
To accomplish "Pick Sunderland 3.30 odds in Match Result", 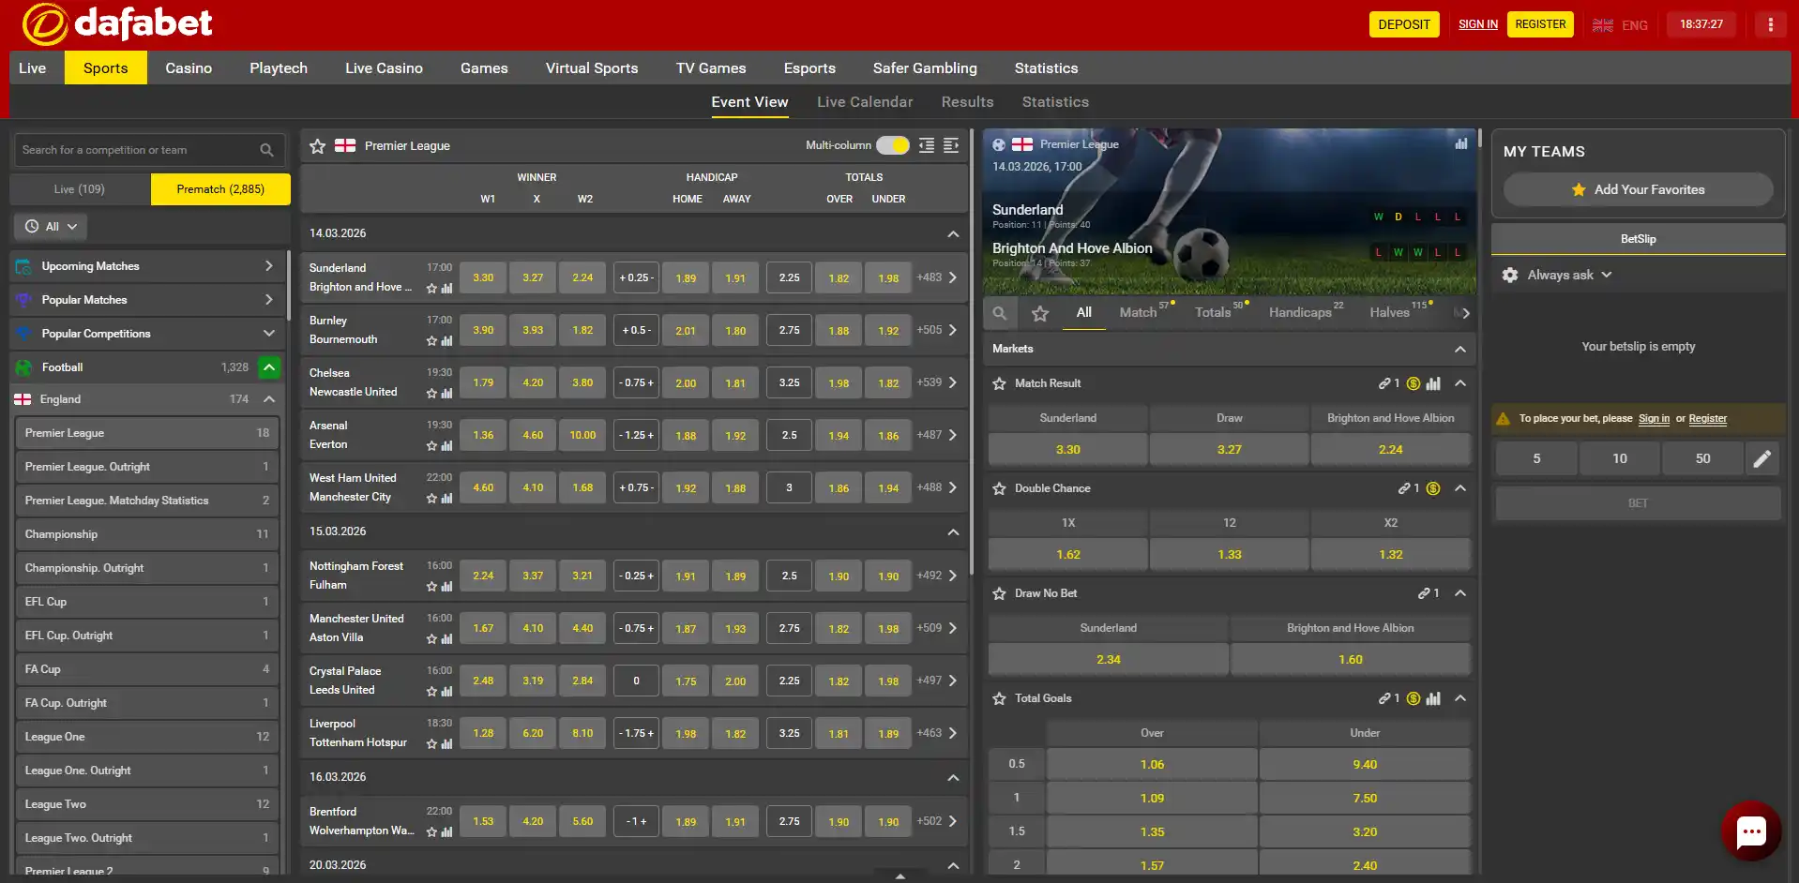I will [1067, 450].
